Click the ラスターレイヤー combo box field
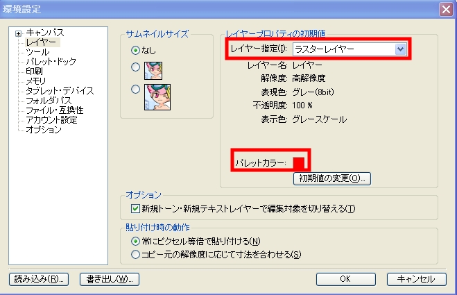Viewport: 457px width, 295px height. coord(350,49)
